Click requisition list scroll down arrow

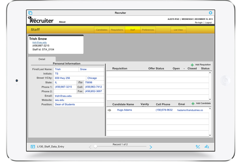click(x=210, y=100)
